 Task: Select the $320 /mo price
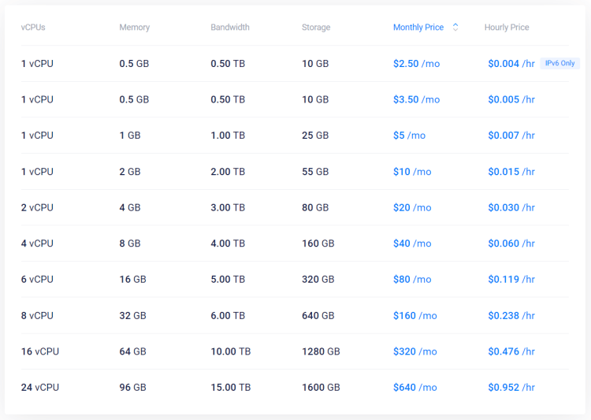[415, 351]
